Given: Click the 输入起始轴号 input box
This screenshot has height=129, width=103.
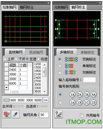Looking at the screenshot, I should [89, 80].
